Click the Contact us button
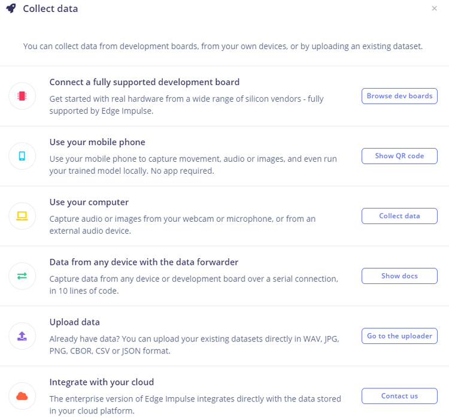 (x=399, y=396)
